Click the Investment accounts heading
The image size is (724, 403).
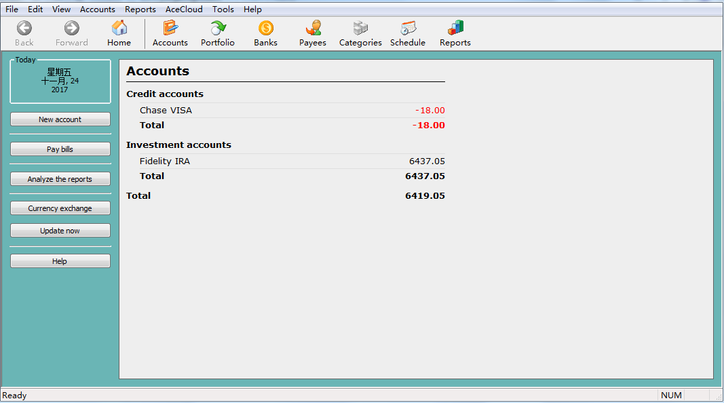coord(178,145)
